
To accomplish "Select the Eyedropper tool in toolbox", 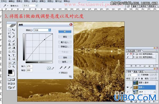I will click(x=14, y=63).
